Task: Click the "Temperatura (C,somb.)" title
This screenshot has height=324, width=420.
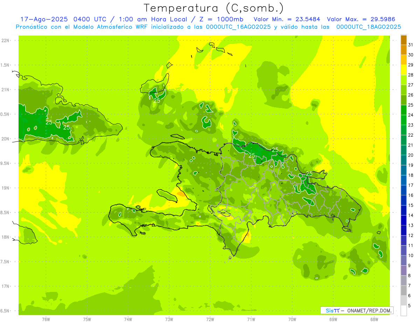Action: click(x=213, y=8)
